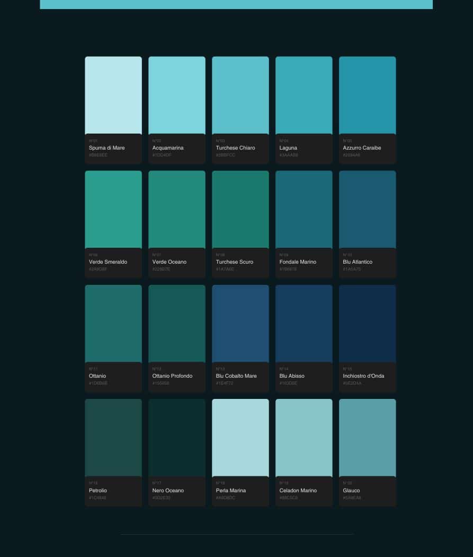Pick the Verde Oceano swatch
Viewport: 473px width, 557px height.
pos(177,210)
